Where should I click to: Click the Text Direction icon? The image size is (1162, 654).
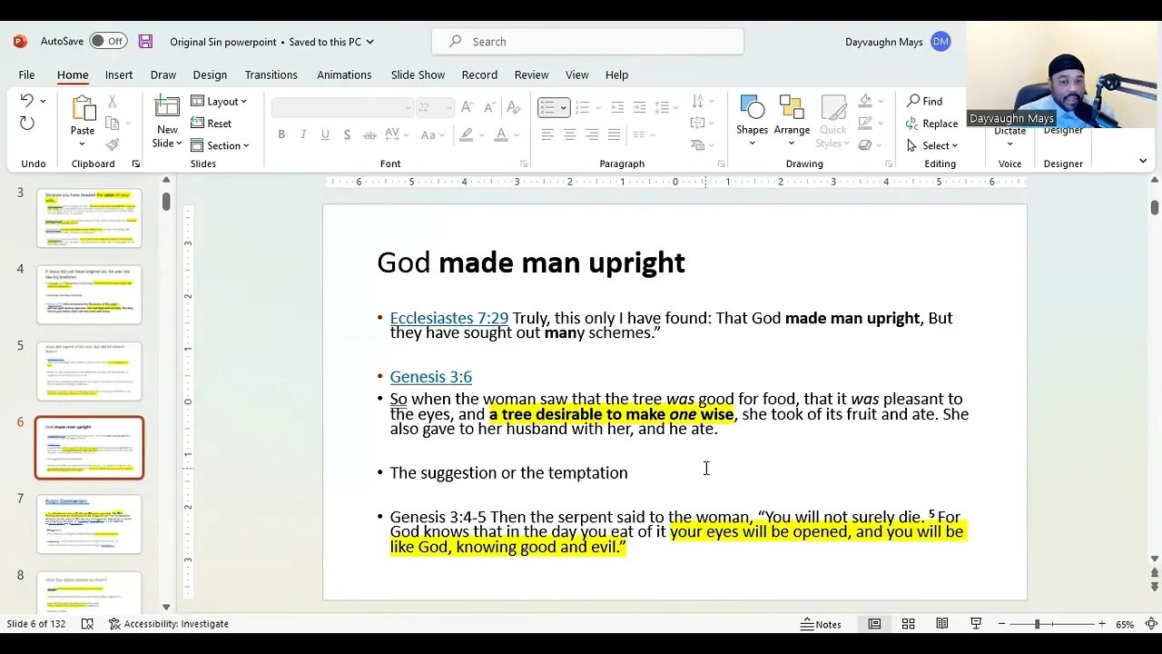click(x=697, y=101)
